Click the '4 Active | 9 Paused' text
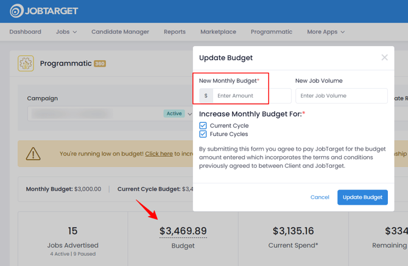 [73, 254]
